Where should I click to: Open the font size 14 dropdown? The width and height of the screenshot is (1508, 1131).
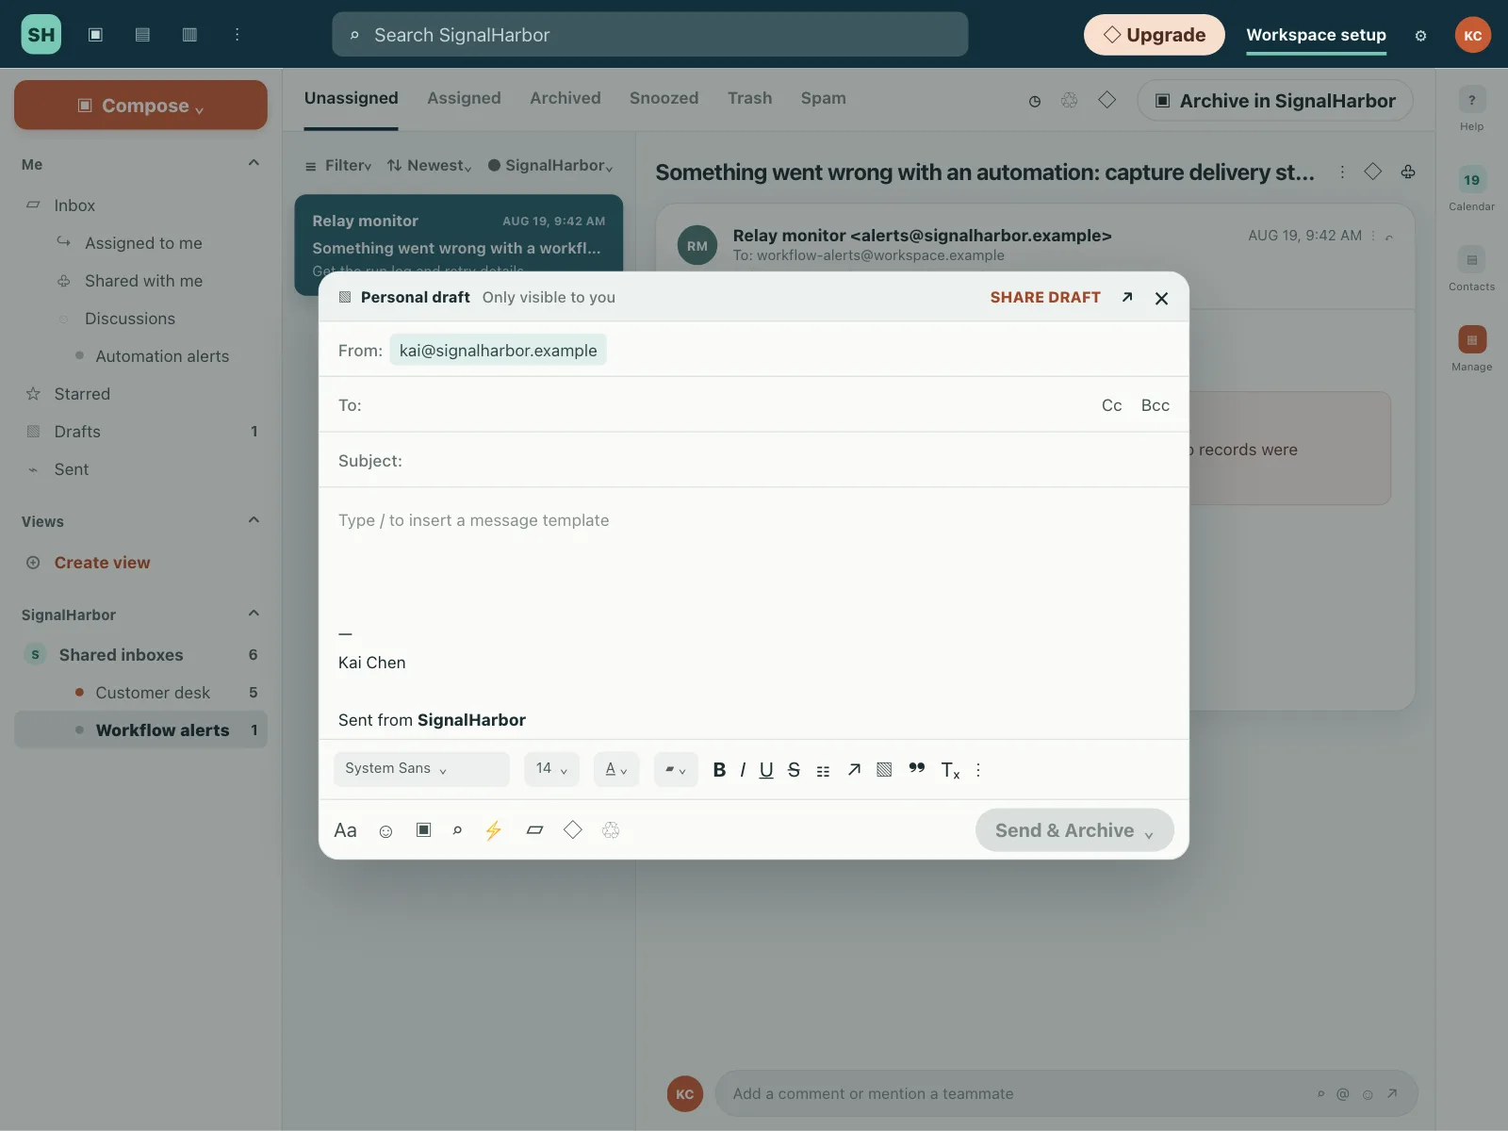point(551,769)
